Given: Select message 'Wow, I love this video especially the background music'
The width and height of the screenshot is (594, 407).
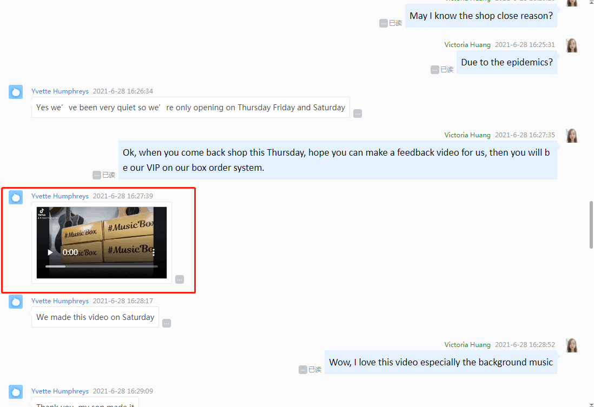Looking at the screenshot, I should tap(441, 362).
